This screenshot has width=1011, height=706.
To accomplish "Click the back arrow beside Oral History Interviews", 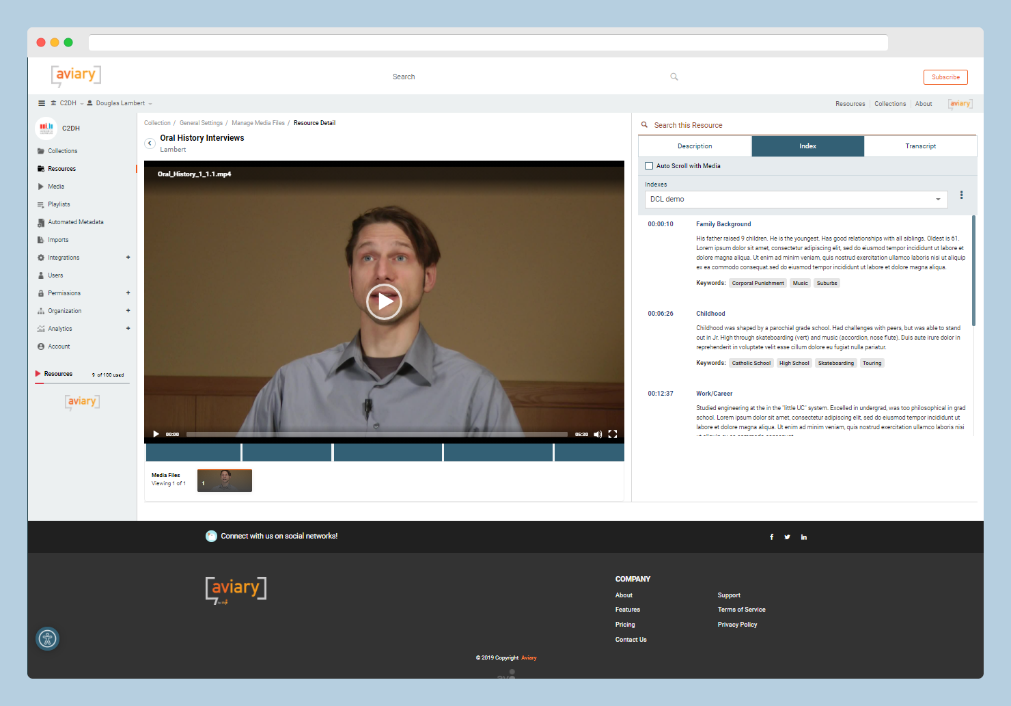I will click(150, 144).
